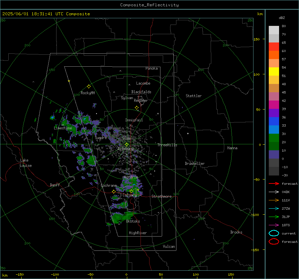Click the Innisfail city label
This screenshot has height=279, width=299.
point(134,120)
